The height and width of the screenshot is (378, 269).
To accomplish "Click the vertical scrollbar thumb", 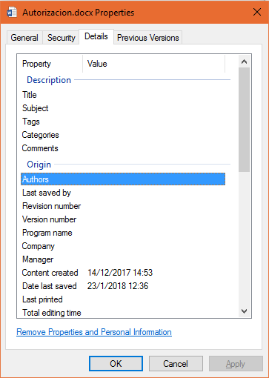I will (244, 119).
